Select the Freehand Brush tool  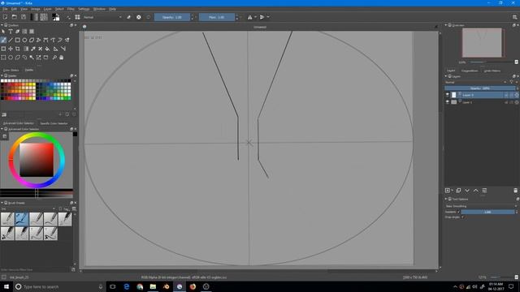pos(3,40)
